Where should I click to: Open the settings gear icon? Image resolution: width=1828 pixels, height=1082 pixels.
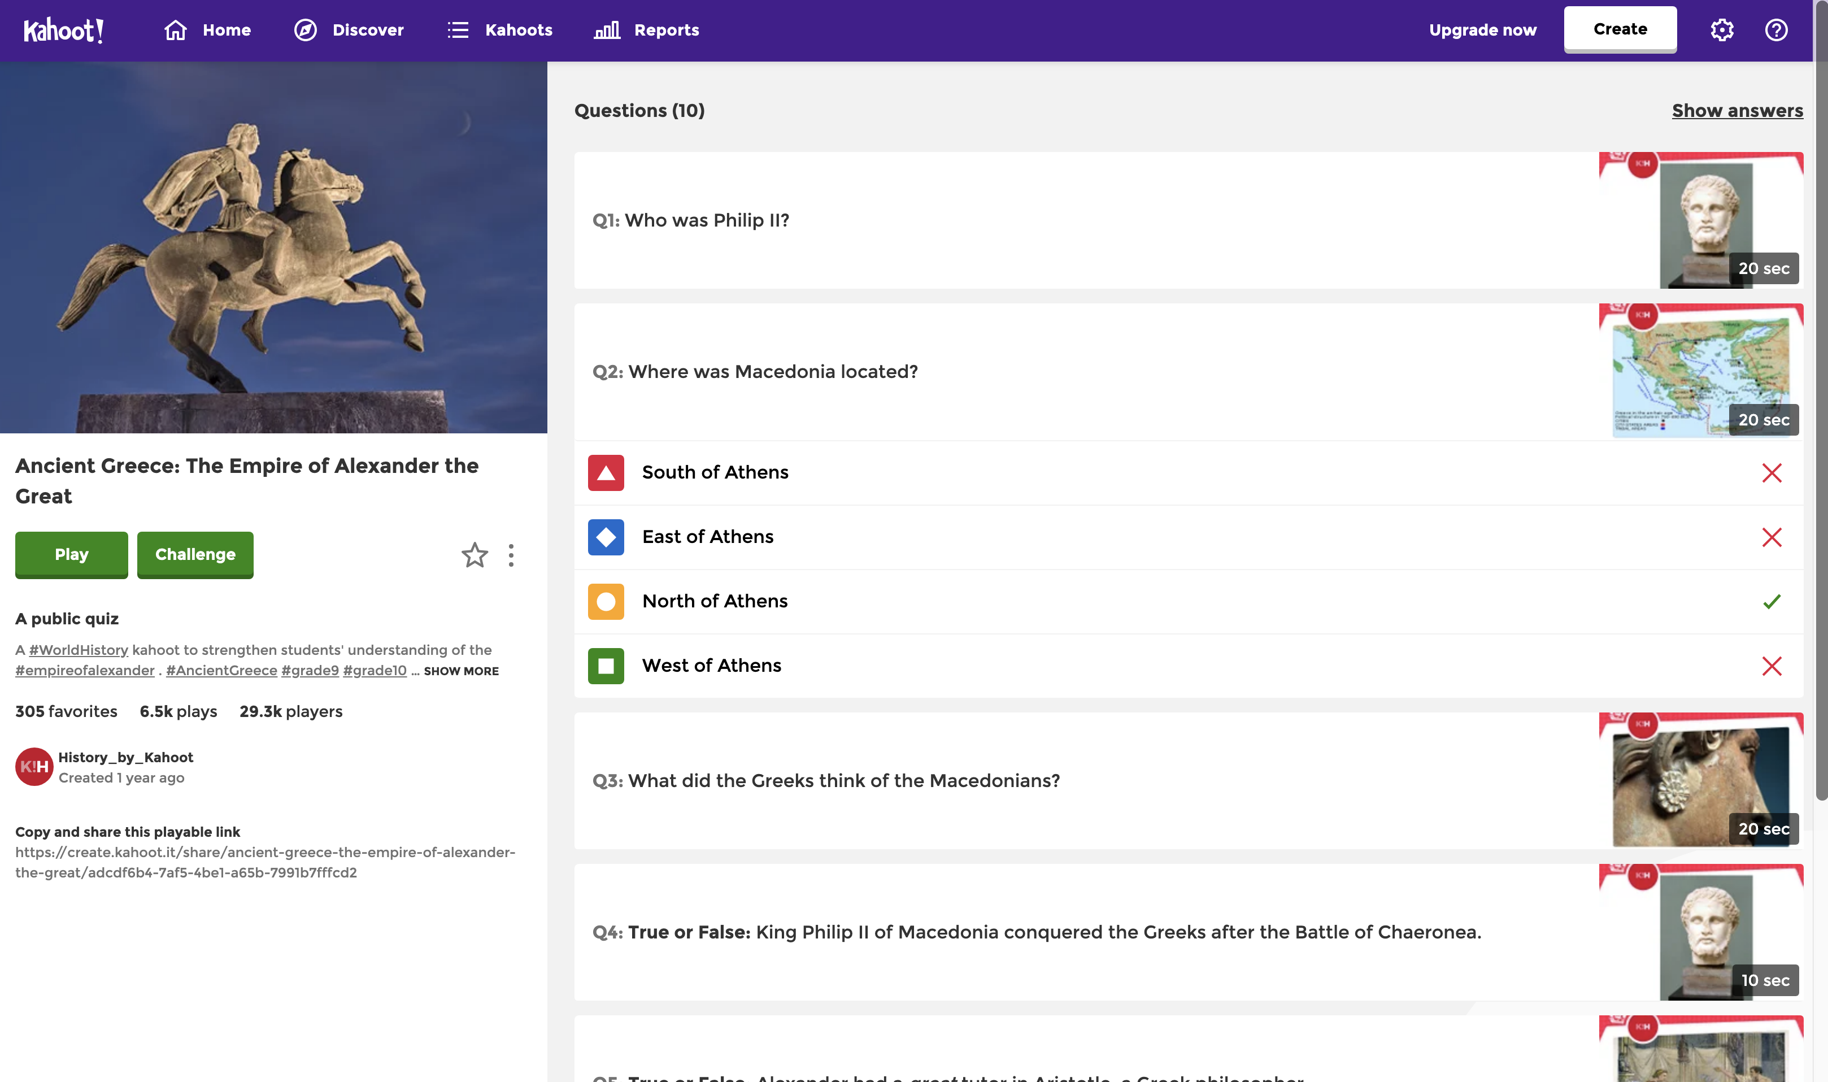coord(1722,30)
